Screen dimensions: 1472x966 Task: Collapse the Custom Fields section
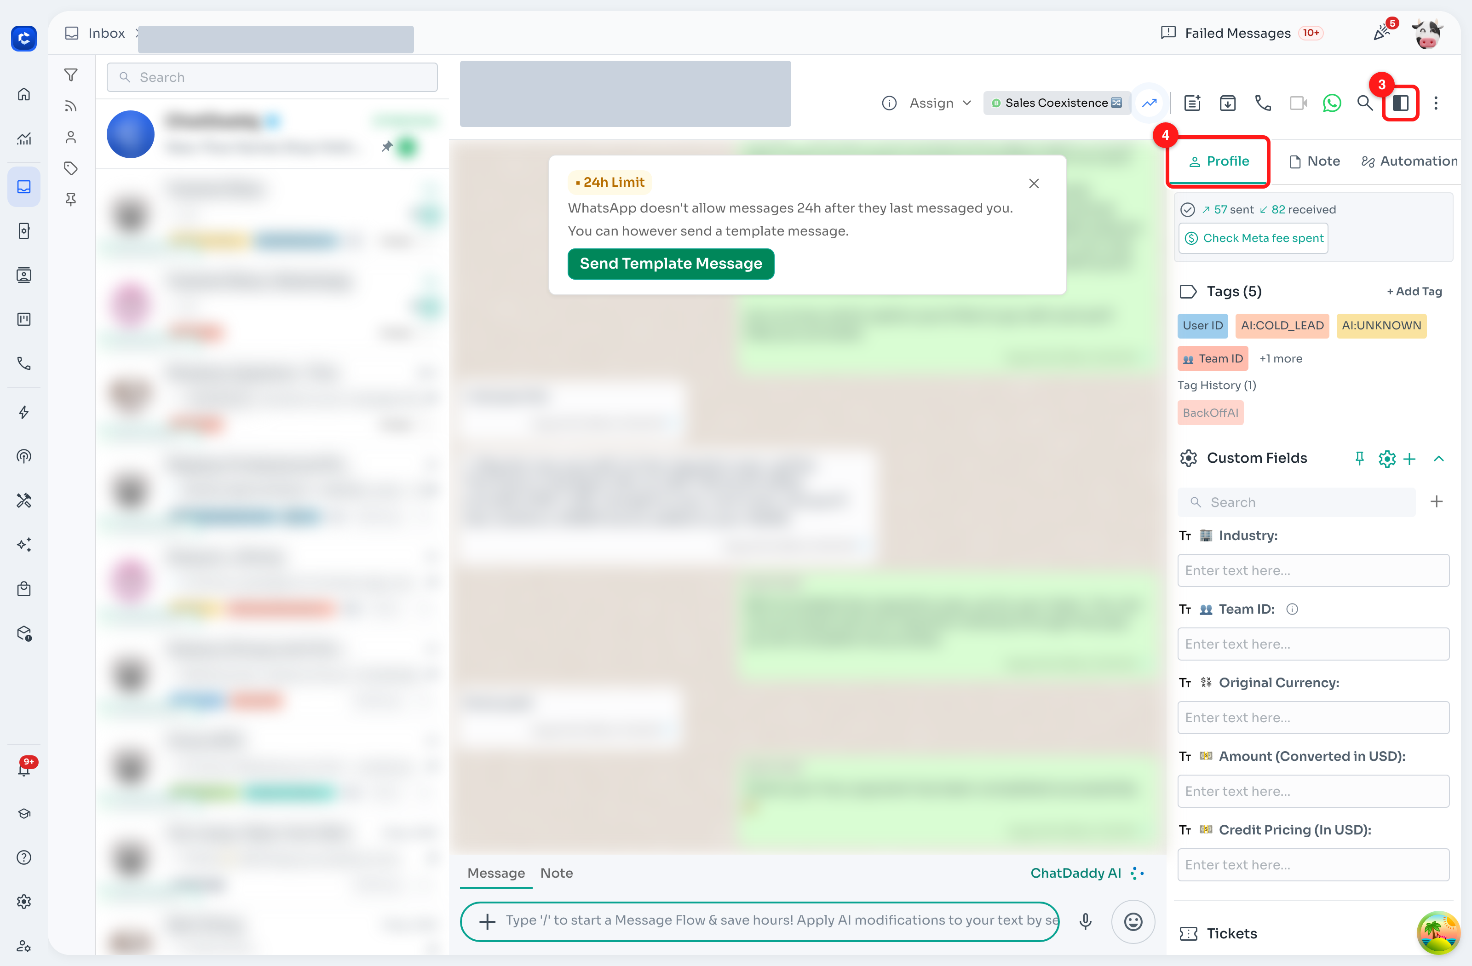pos(1438,458)
